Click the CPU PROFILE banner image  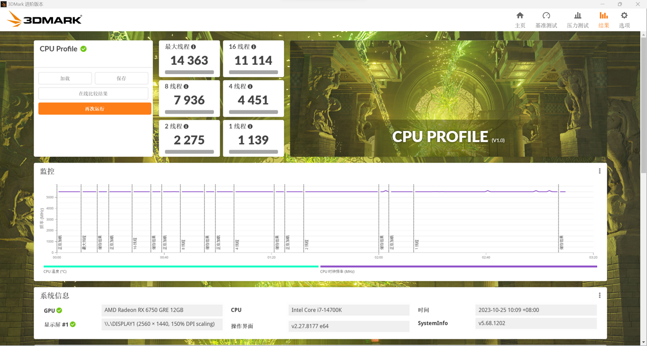(x=448, y=99)
